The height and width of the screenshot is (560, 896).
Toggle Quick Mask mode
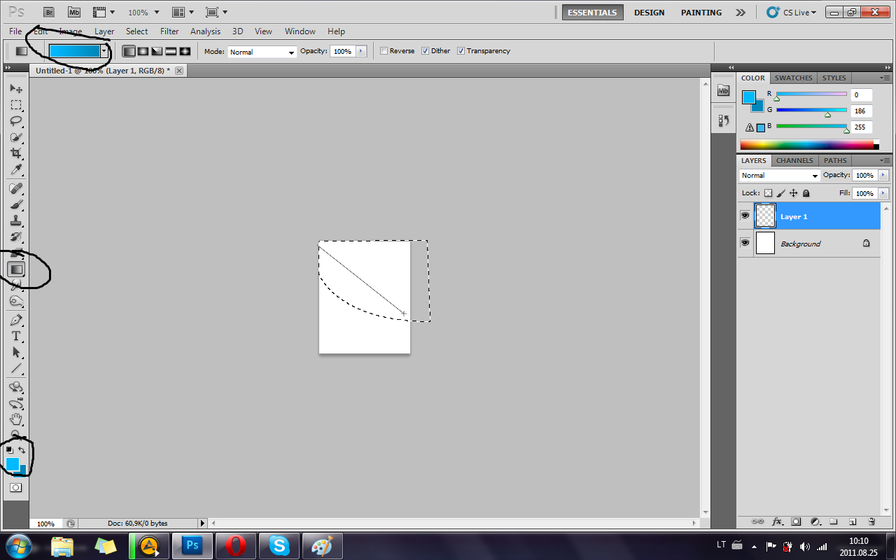(16, 488)
